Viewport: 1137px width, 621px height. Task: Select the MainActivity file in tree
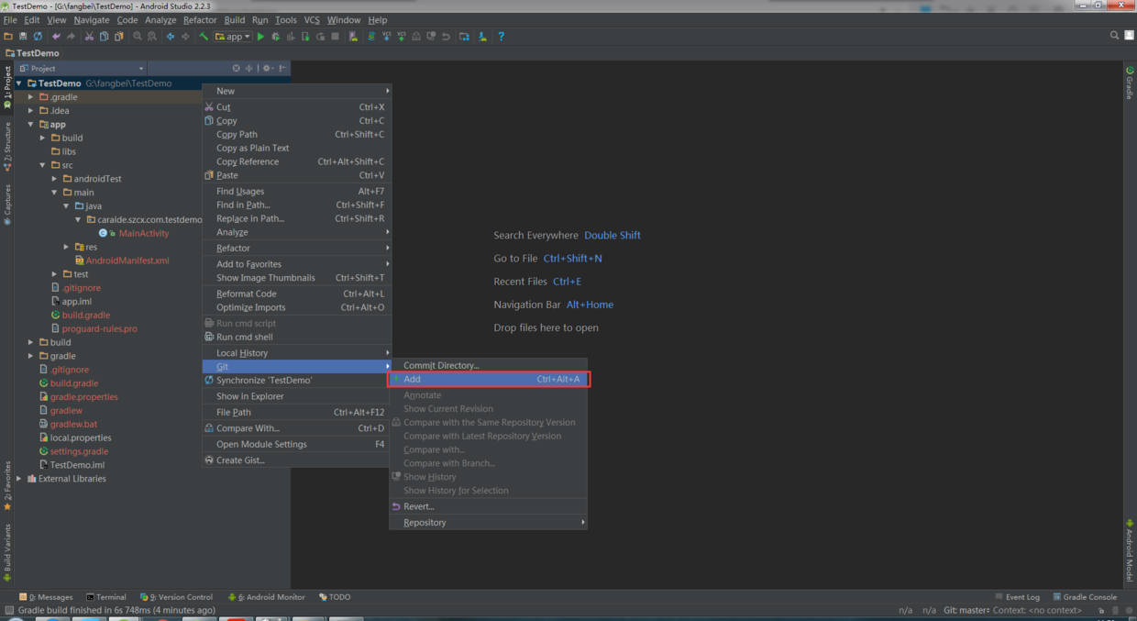pyautogui.click(x=144, y=233)
